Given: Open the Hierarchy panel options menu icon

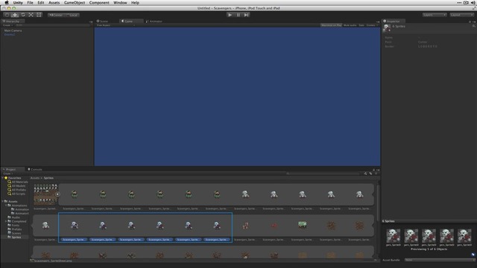Looking at the screenshot, I should point(91,22).
